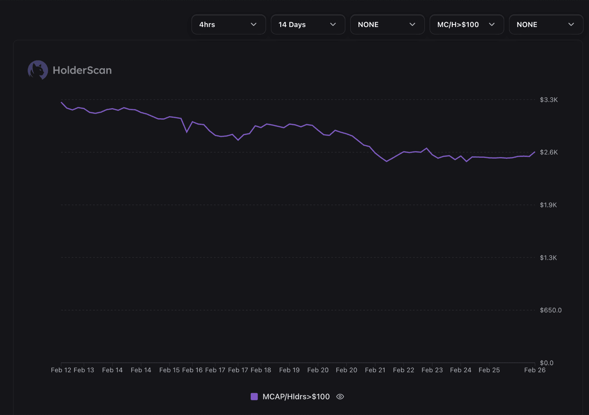
Task: Click the Feb 12 date label
Action: pos(61,370)
